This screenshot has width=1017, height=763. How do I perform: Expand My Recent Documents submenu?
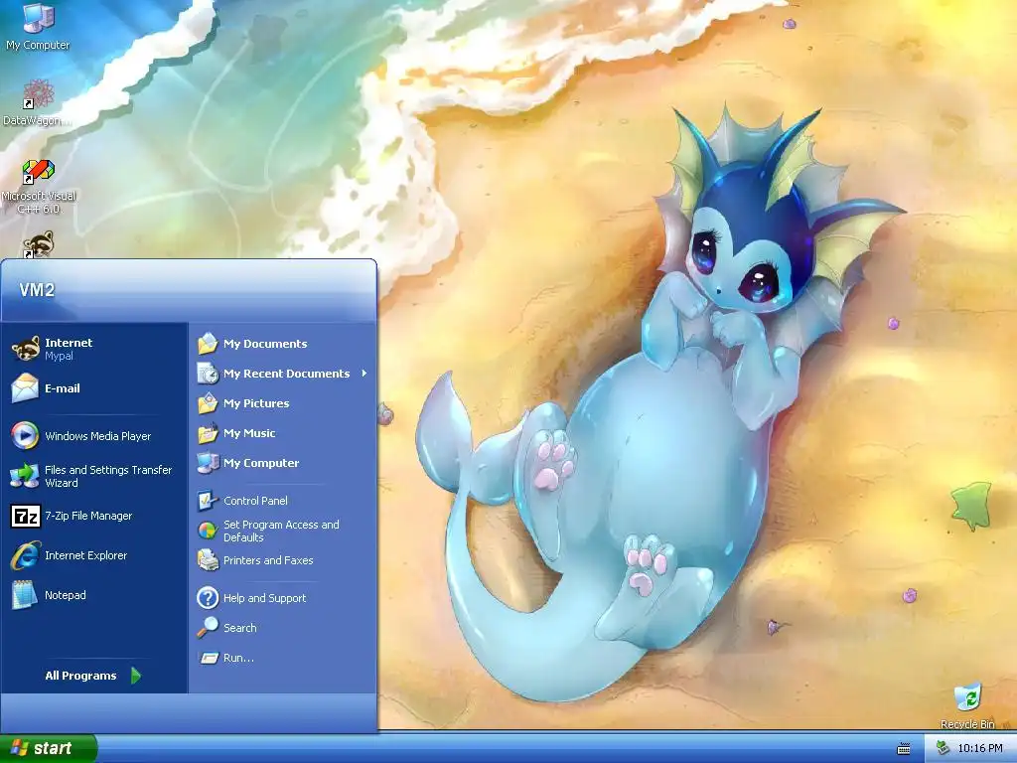(283, 374)
